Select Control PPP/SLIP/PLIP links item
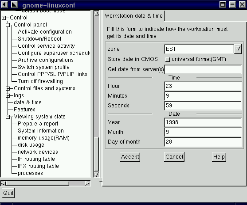 point(52,74)
